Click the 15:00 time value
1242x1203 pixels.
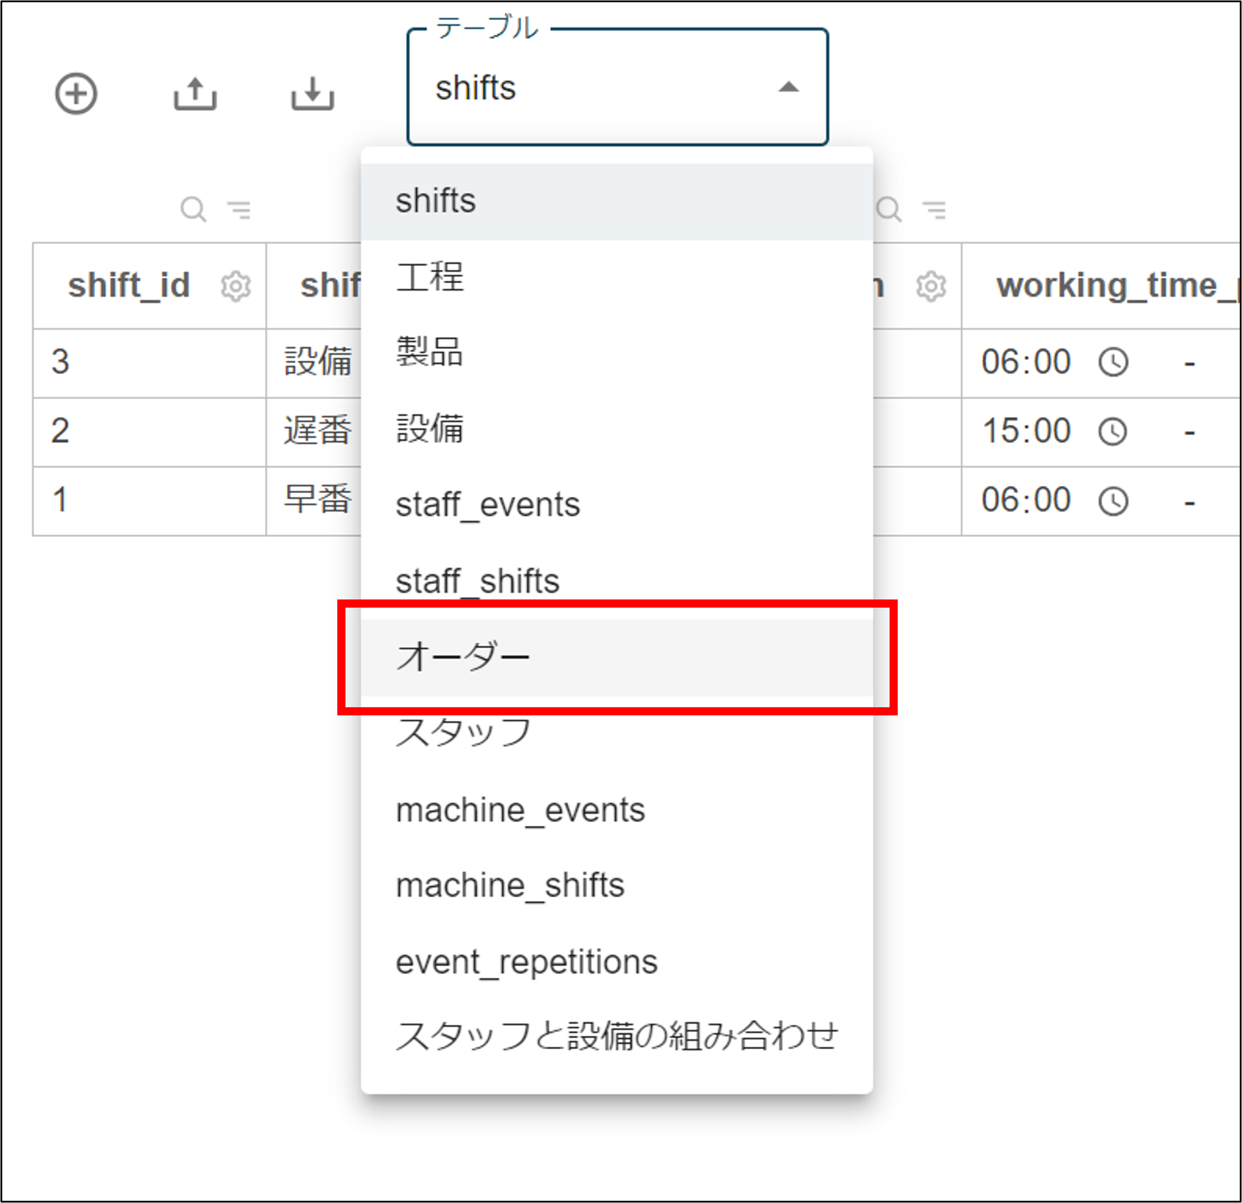click(1026, 431)
